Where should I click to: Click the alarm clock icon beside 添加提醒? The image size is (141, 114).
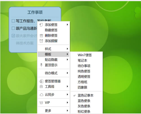point(41,41)
